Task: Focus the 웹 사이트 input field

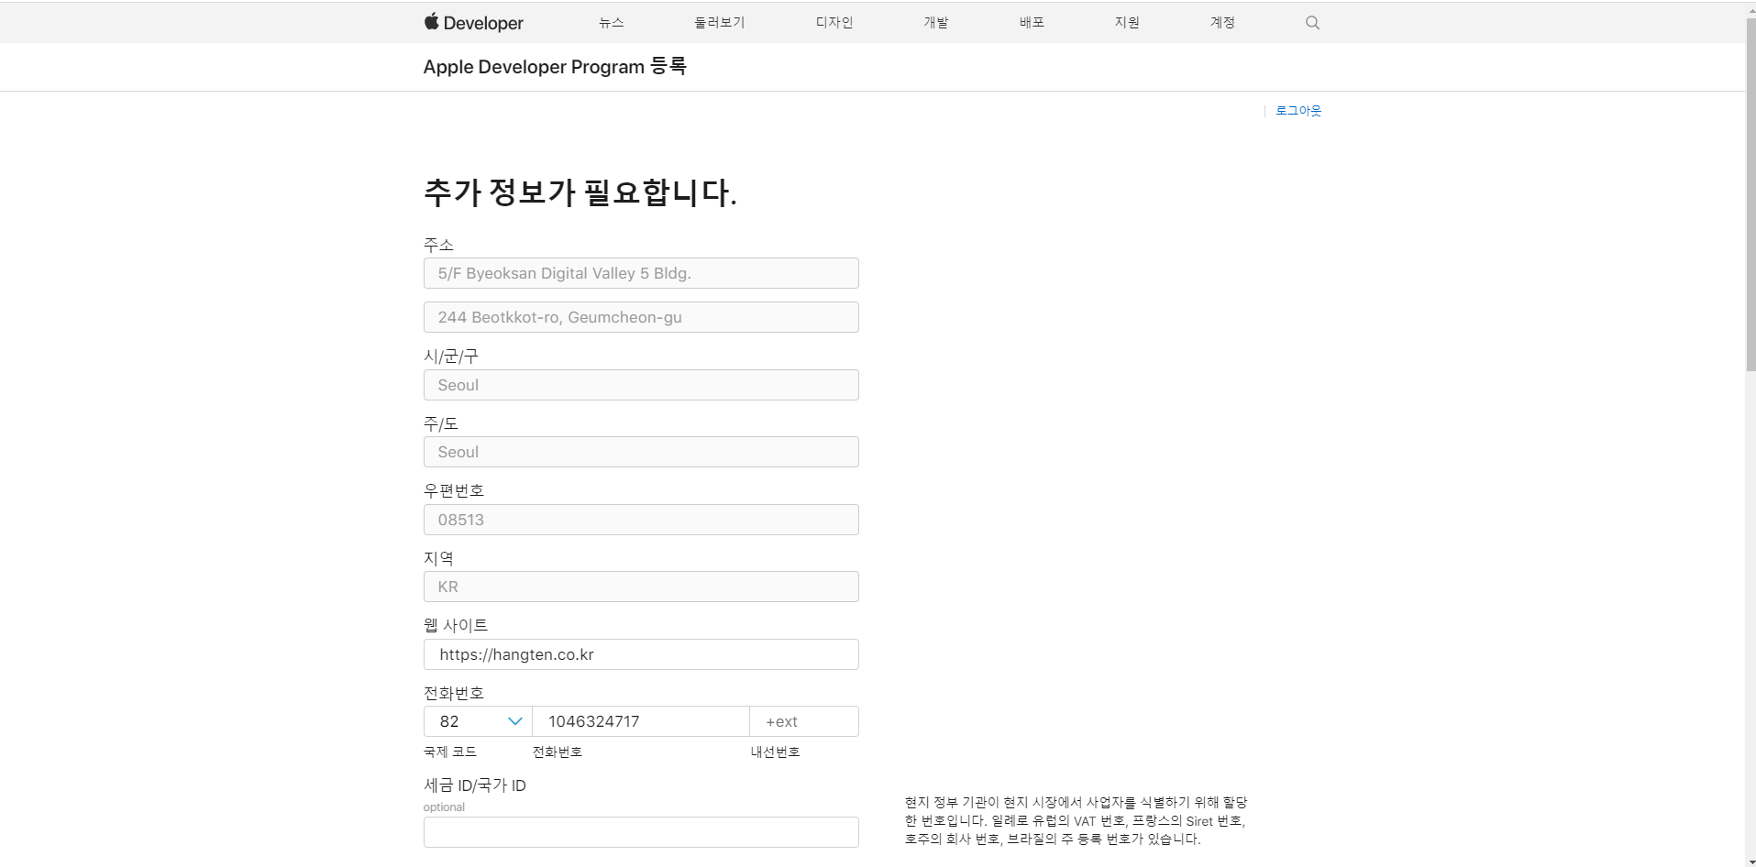Action: pos(641,654)
